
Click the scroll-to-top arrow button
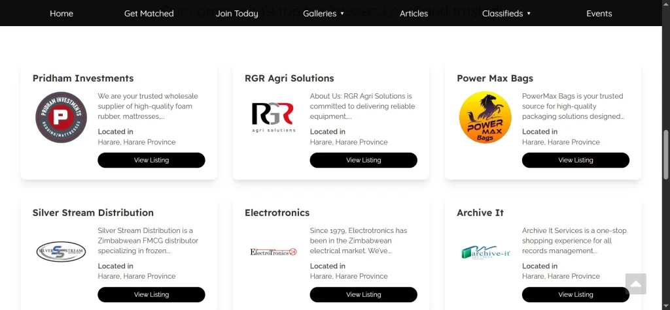635,284
